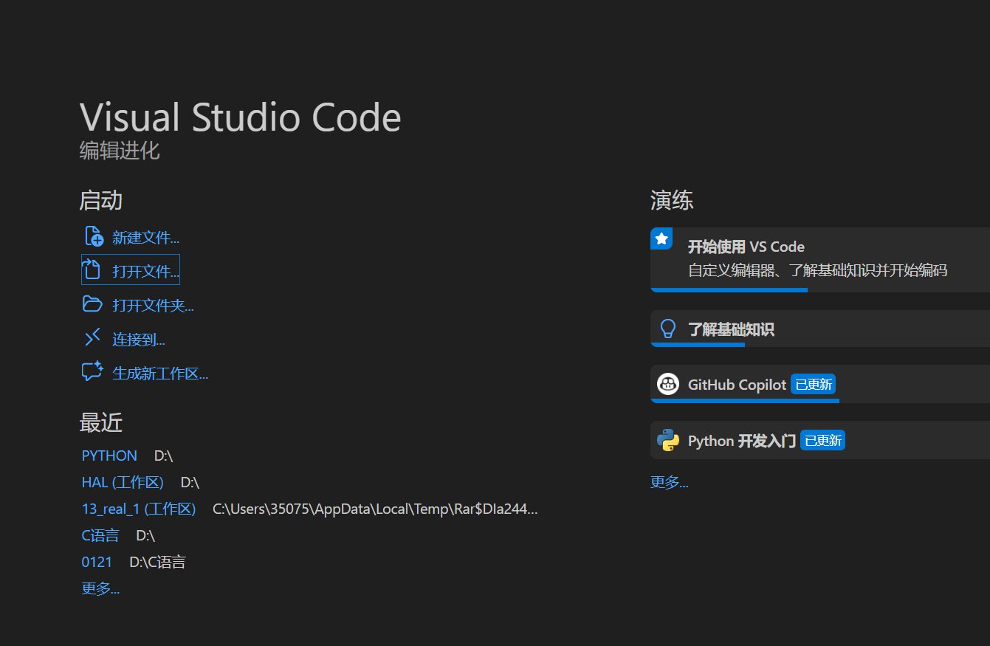Image resolution: width=990 pixels, height=646 pixels.
Task: Open GitHub Copilot walkthrough card
Action: point(820,384)
